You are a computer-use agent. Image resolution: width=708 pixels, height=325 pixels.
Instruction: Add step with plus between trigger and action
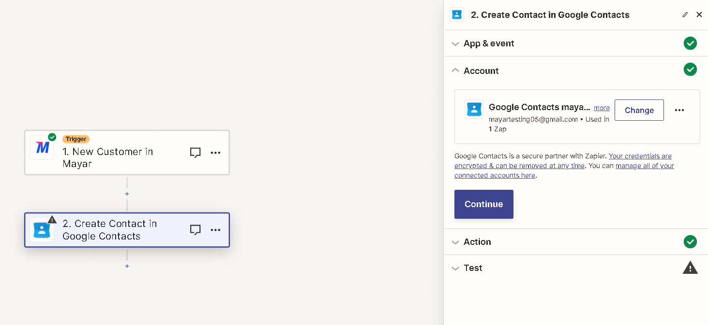pos(127,194)
